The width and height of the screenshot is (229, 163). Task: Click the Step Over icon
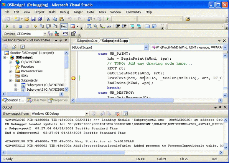click(x=48, y=26)
